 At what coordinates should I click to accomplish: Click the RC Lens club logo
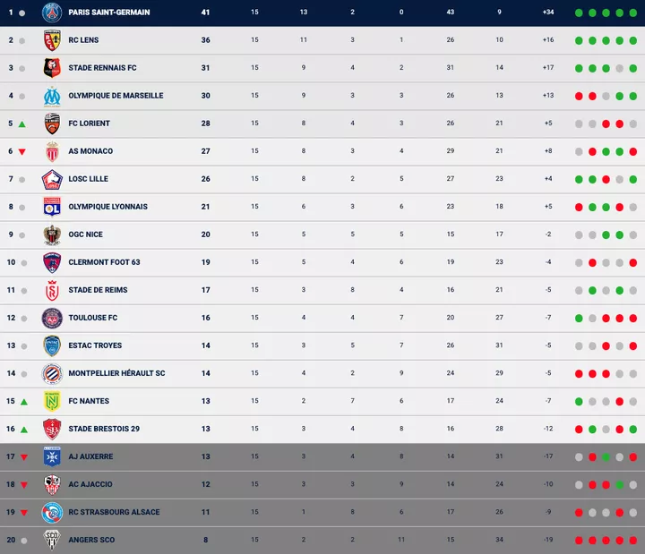(51, 40)
